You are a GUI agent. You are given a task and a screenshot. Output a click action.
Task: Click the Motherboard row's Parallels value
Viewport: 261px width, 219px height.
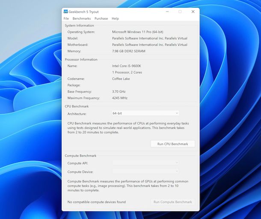[150, 44]
